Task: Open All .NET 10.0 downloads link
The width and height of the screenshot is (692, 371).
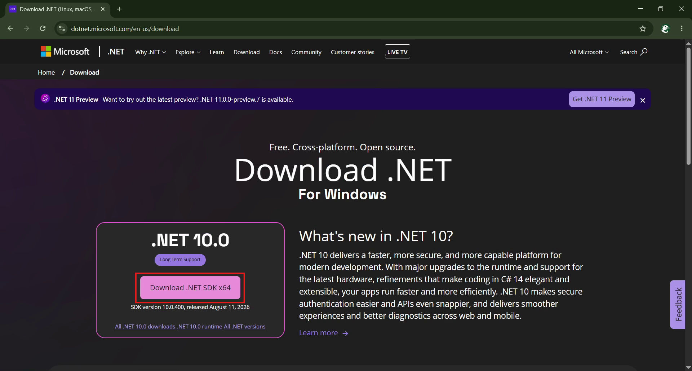Action: (145, 326)
